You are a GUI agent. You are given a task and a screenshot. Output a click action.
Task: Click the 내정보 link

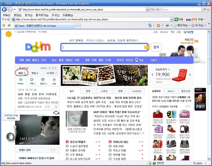[x=43, y=68]
